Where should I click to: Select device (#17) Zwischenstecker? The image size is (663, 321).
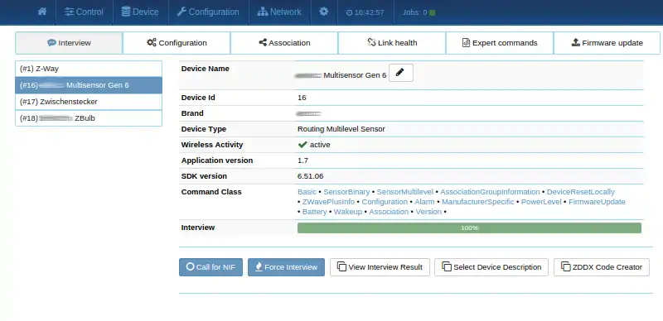[89, 102]
